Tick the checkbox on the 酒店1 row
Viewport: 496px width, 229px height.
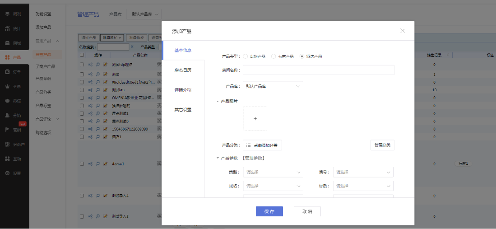tap(82, 137)
